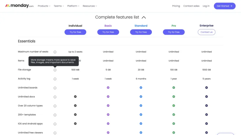Click info icon for Maximum number of seats

[x=55, y=52]
